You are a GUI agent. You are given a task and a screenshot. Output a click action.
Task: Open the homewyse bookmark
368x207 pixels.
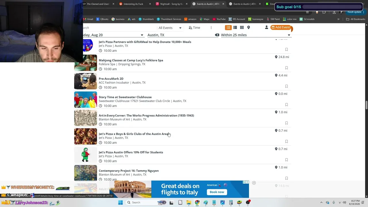click(256, 19)
